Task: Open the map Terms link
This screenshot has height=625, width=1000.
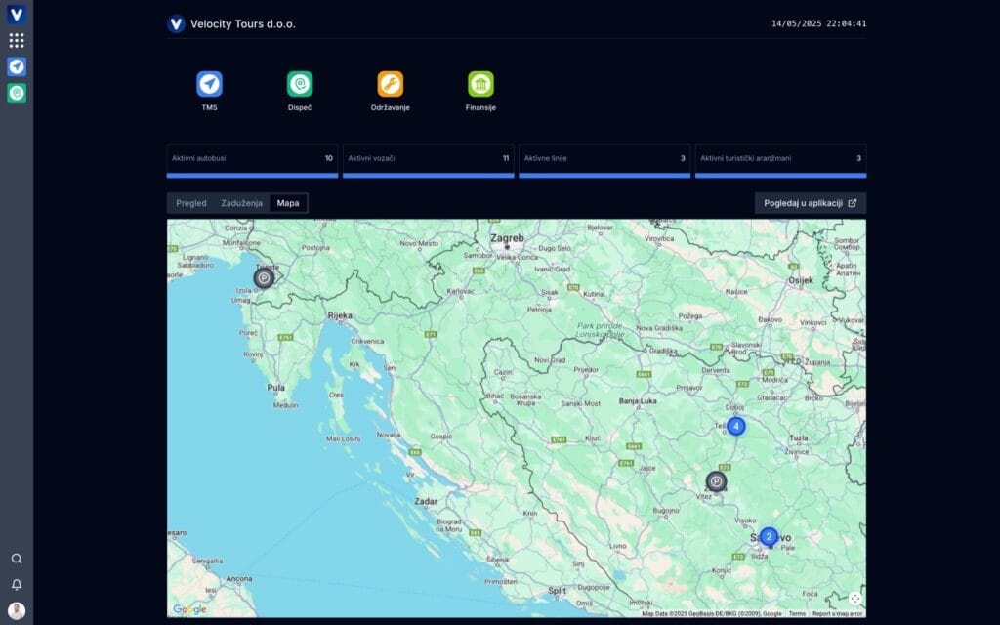Action: coord(797,613)
